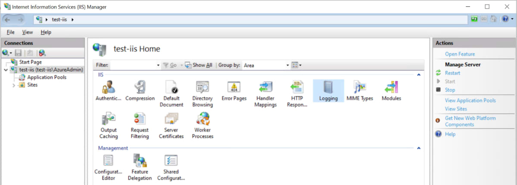Click the Go filter button
This screenshot has height=185, width=517.
(x=170, y=65)
